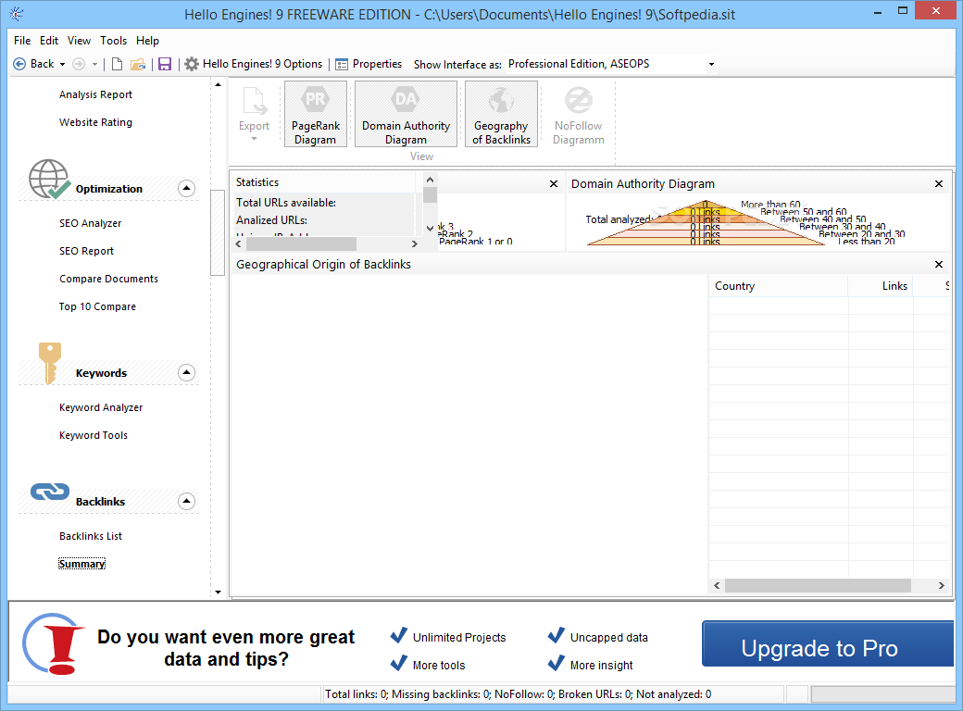
Task: Toggle the Domain Authority Diagram view
Action: 406,114
